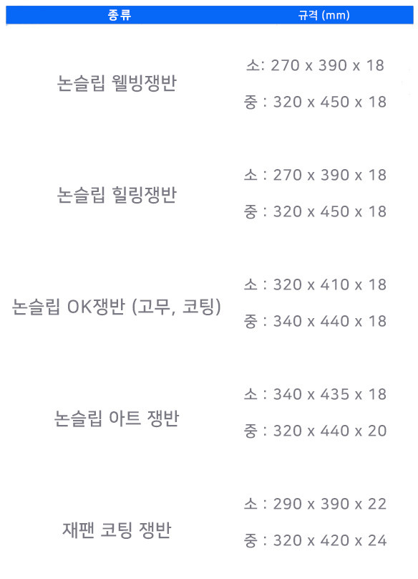Click the 종류 column header
The image size is (418, 579).
[119, 15]
